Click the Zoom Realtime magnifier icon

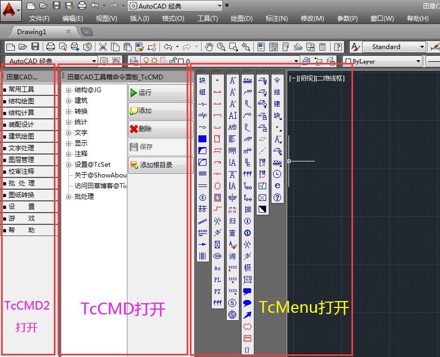221,47
